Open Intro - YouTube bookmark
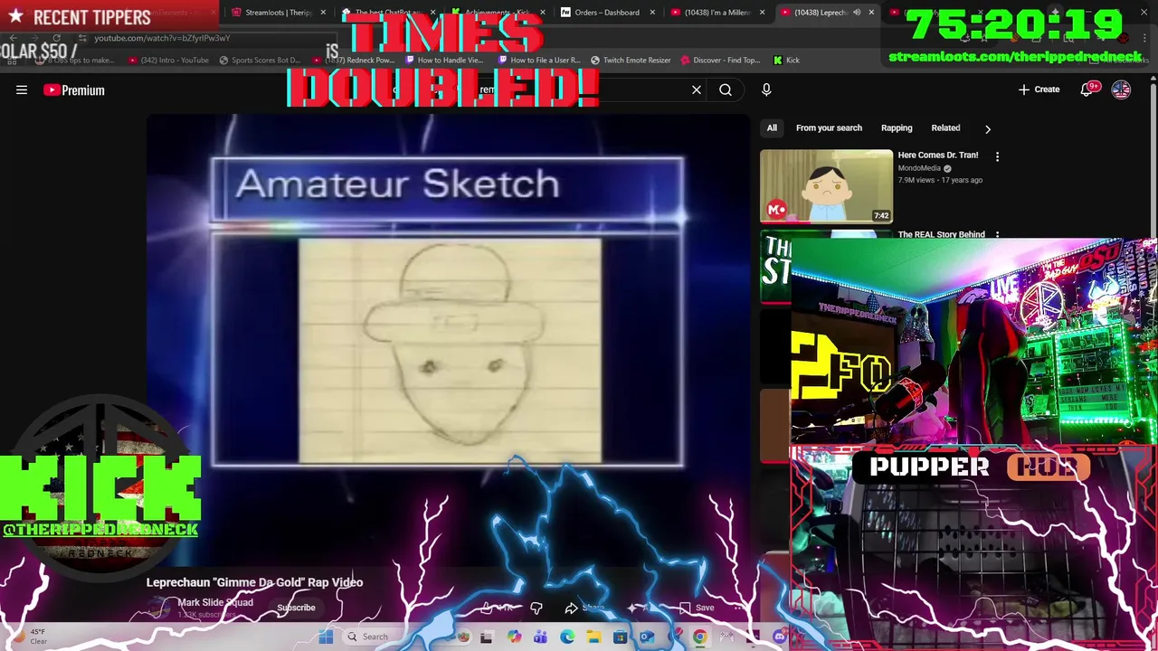This screenshot has width=1158, height=651. [168, 61]
